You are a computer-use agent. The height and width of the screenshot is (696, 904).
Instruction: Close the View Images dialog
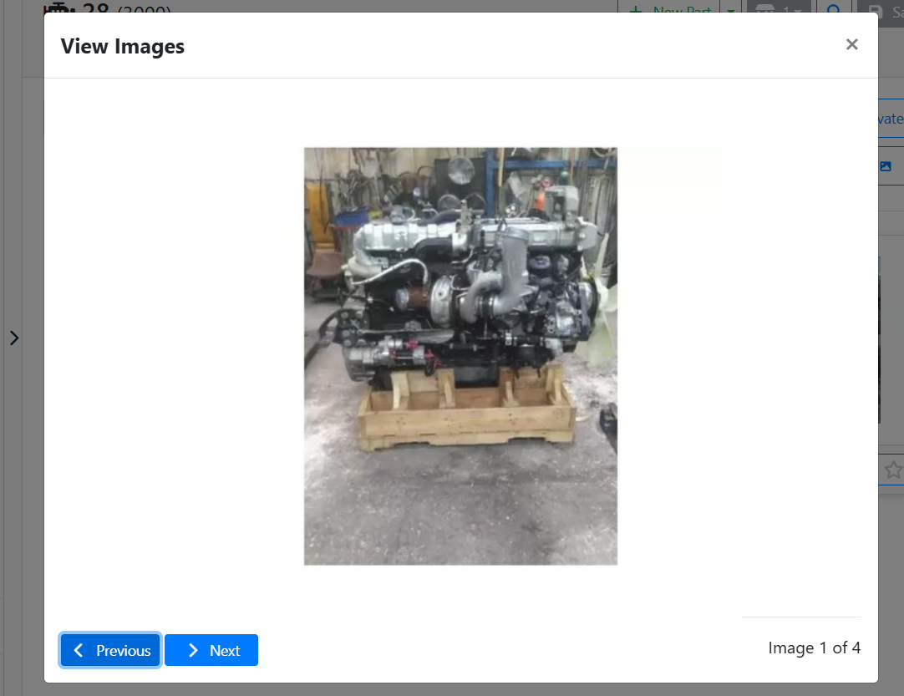point(851,45)
